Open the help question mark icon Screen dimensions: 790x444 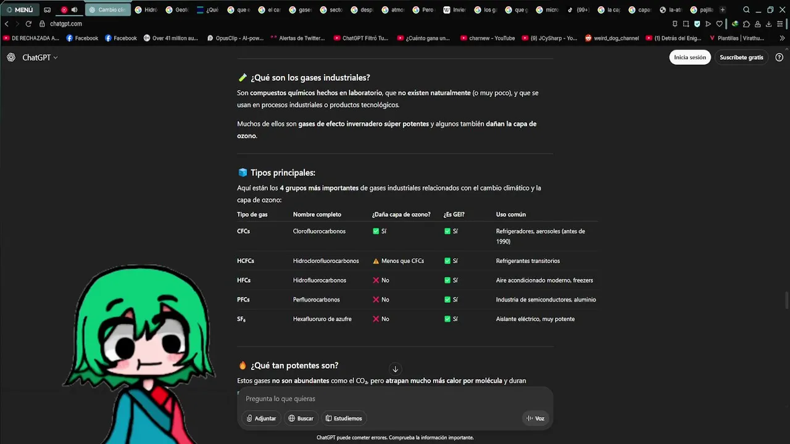pos(779,57)
